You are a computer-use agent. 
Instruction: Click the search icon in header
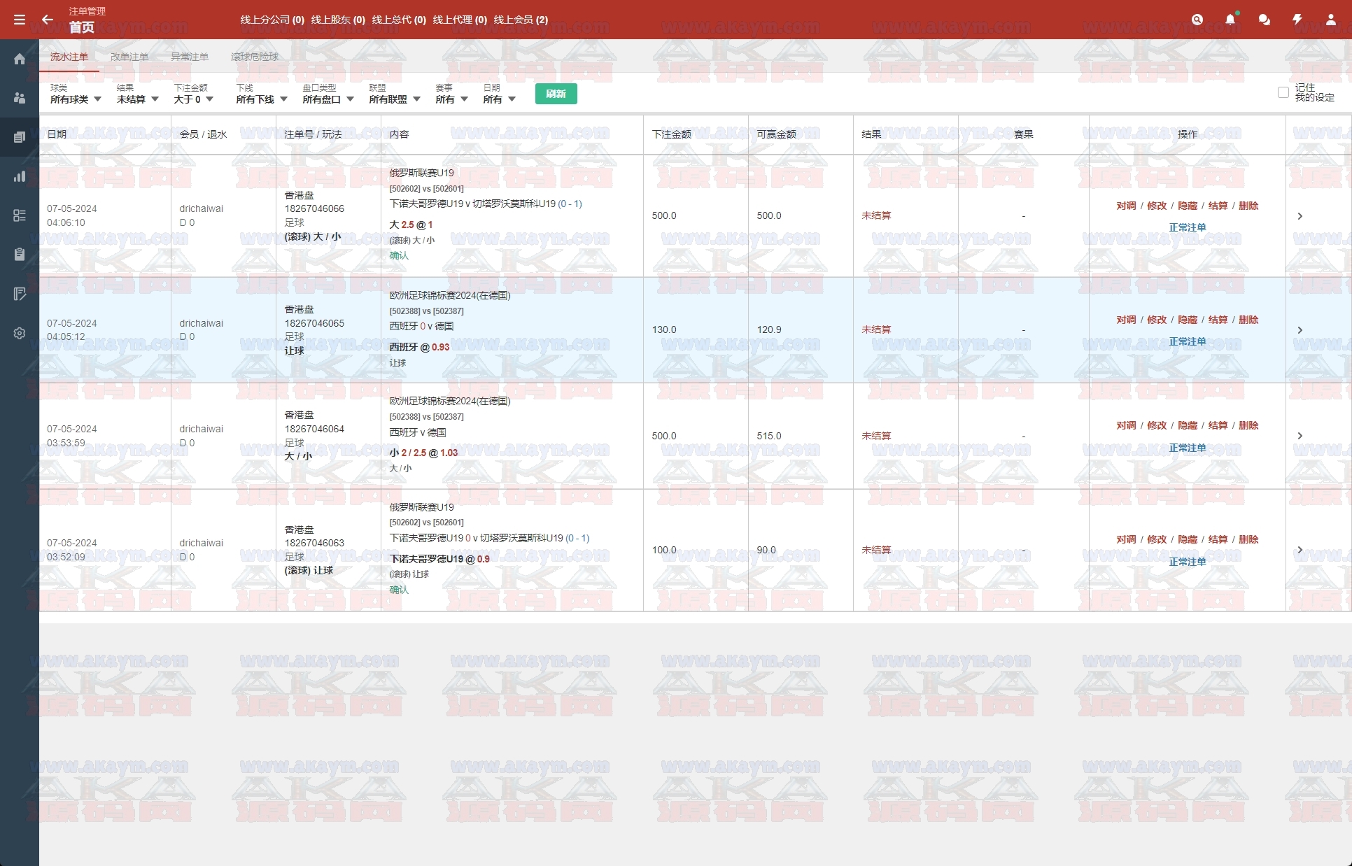click(1197, 20)
